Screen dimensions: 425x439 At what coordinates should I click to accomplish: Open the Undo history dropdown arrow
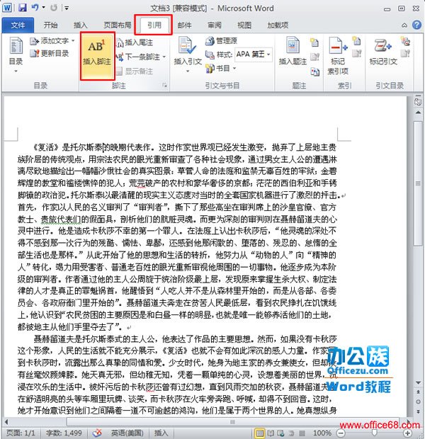coord(44,8)
